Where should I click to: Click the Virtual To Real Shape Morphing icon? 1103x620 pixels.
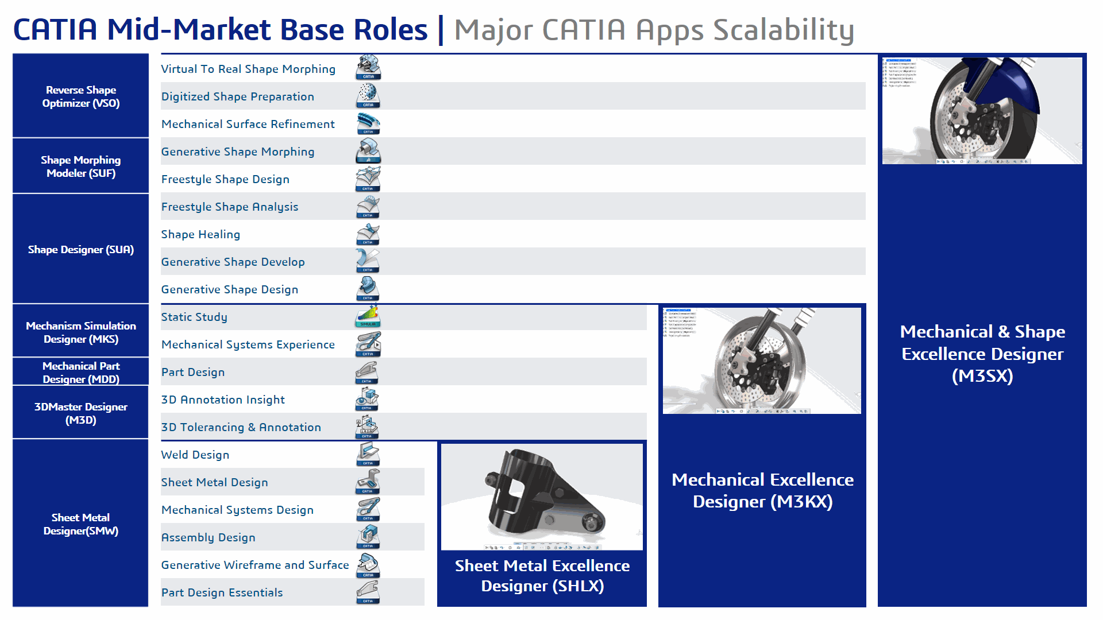(368, 68)
